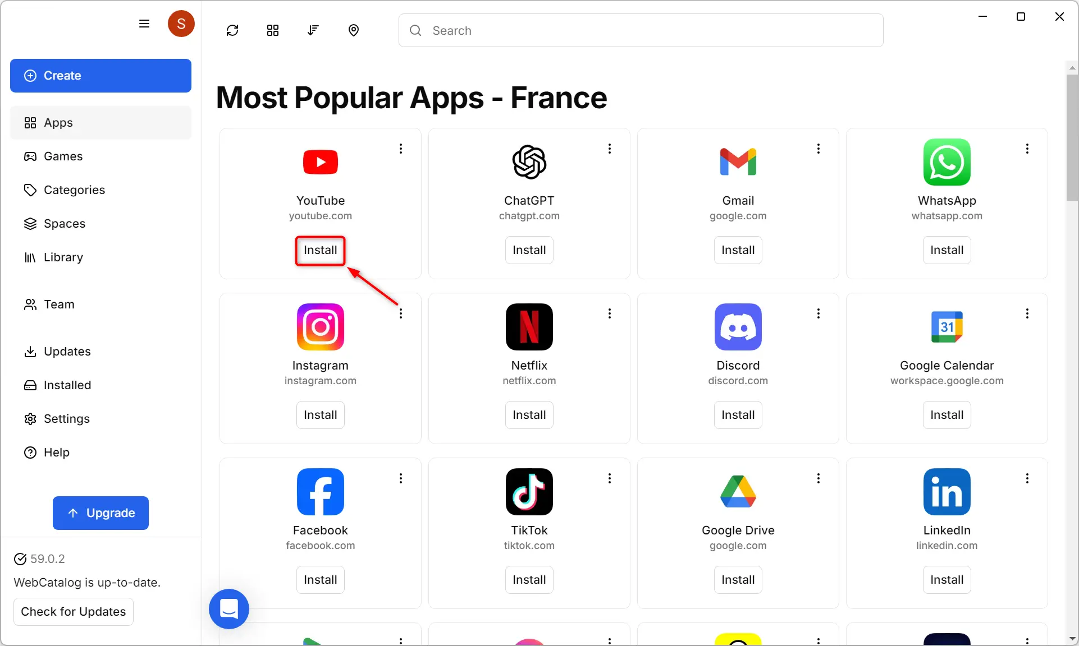The height and width of the screenshot is (646, 1079).
Task: Expand Instagram app options menu
Action: (401, 313)
